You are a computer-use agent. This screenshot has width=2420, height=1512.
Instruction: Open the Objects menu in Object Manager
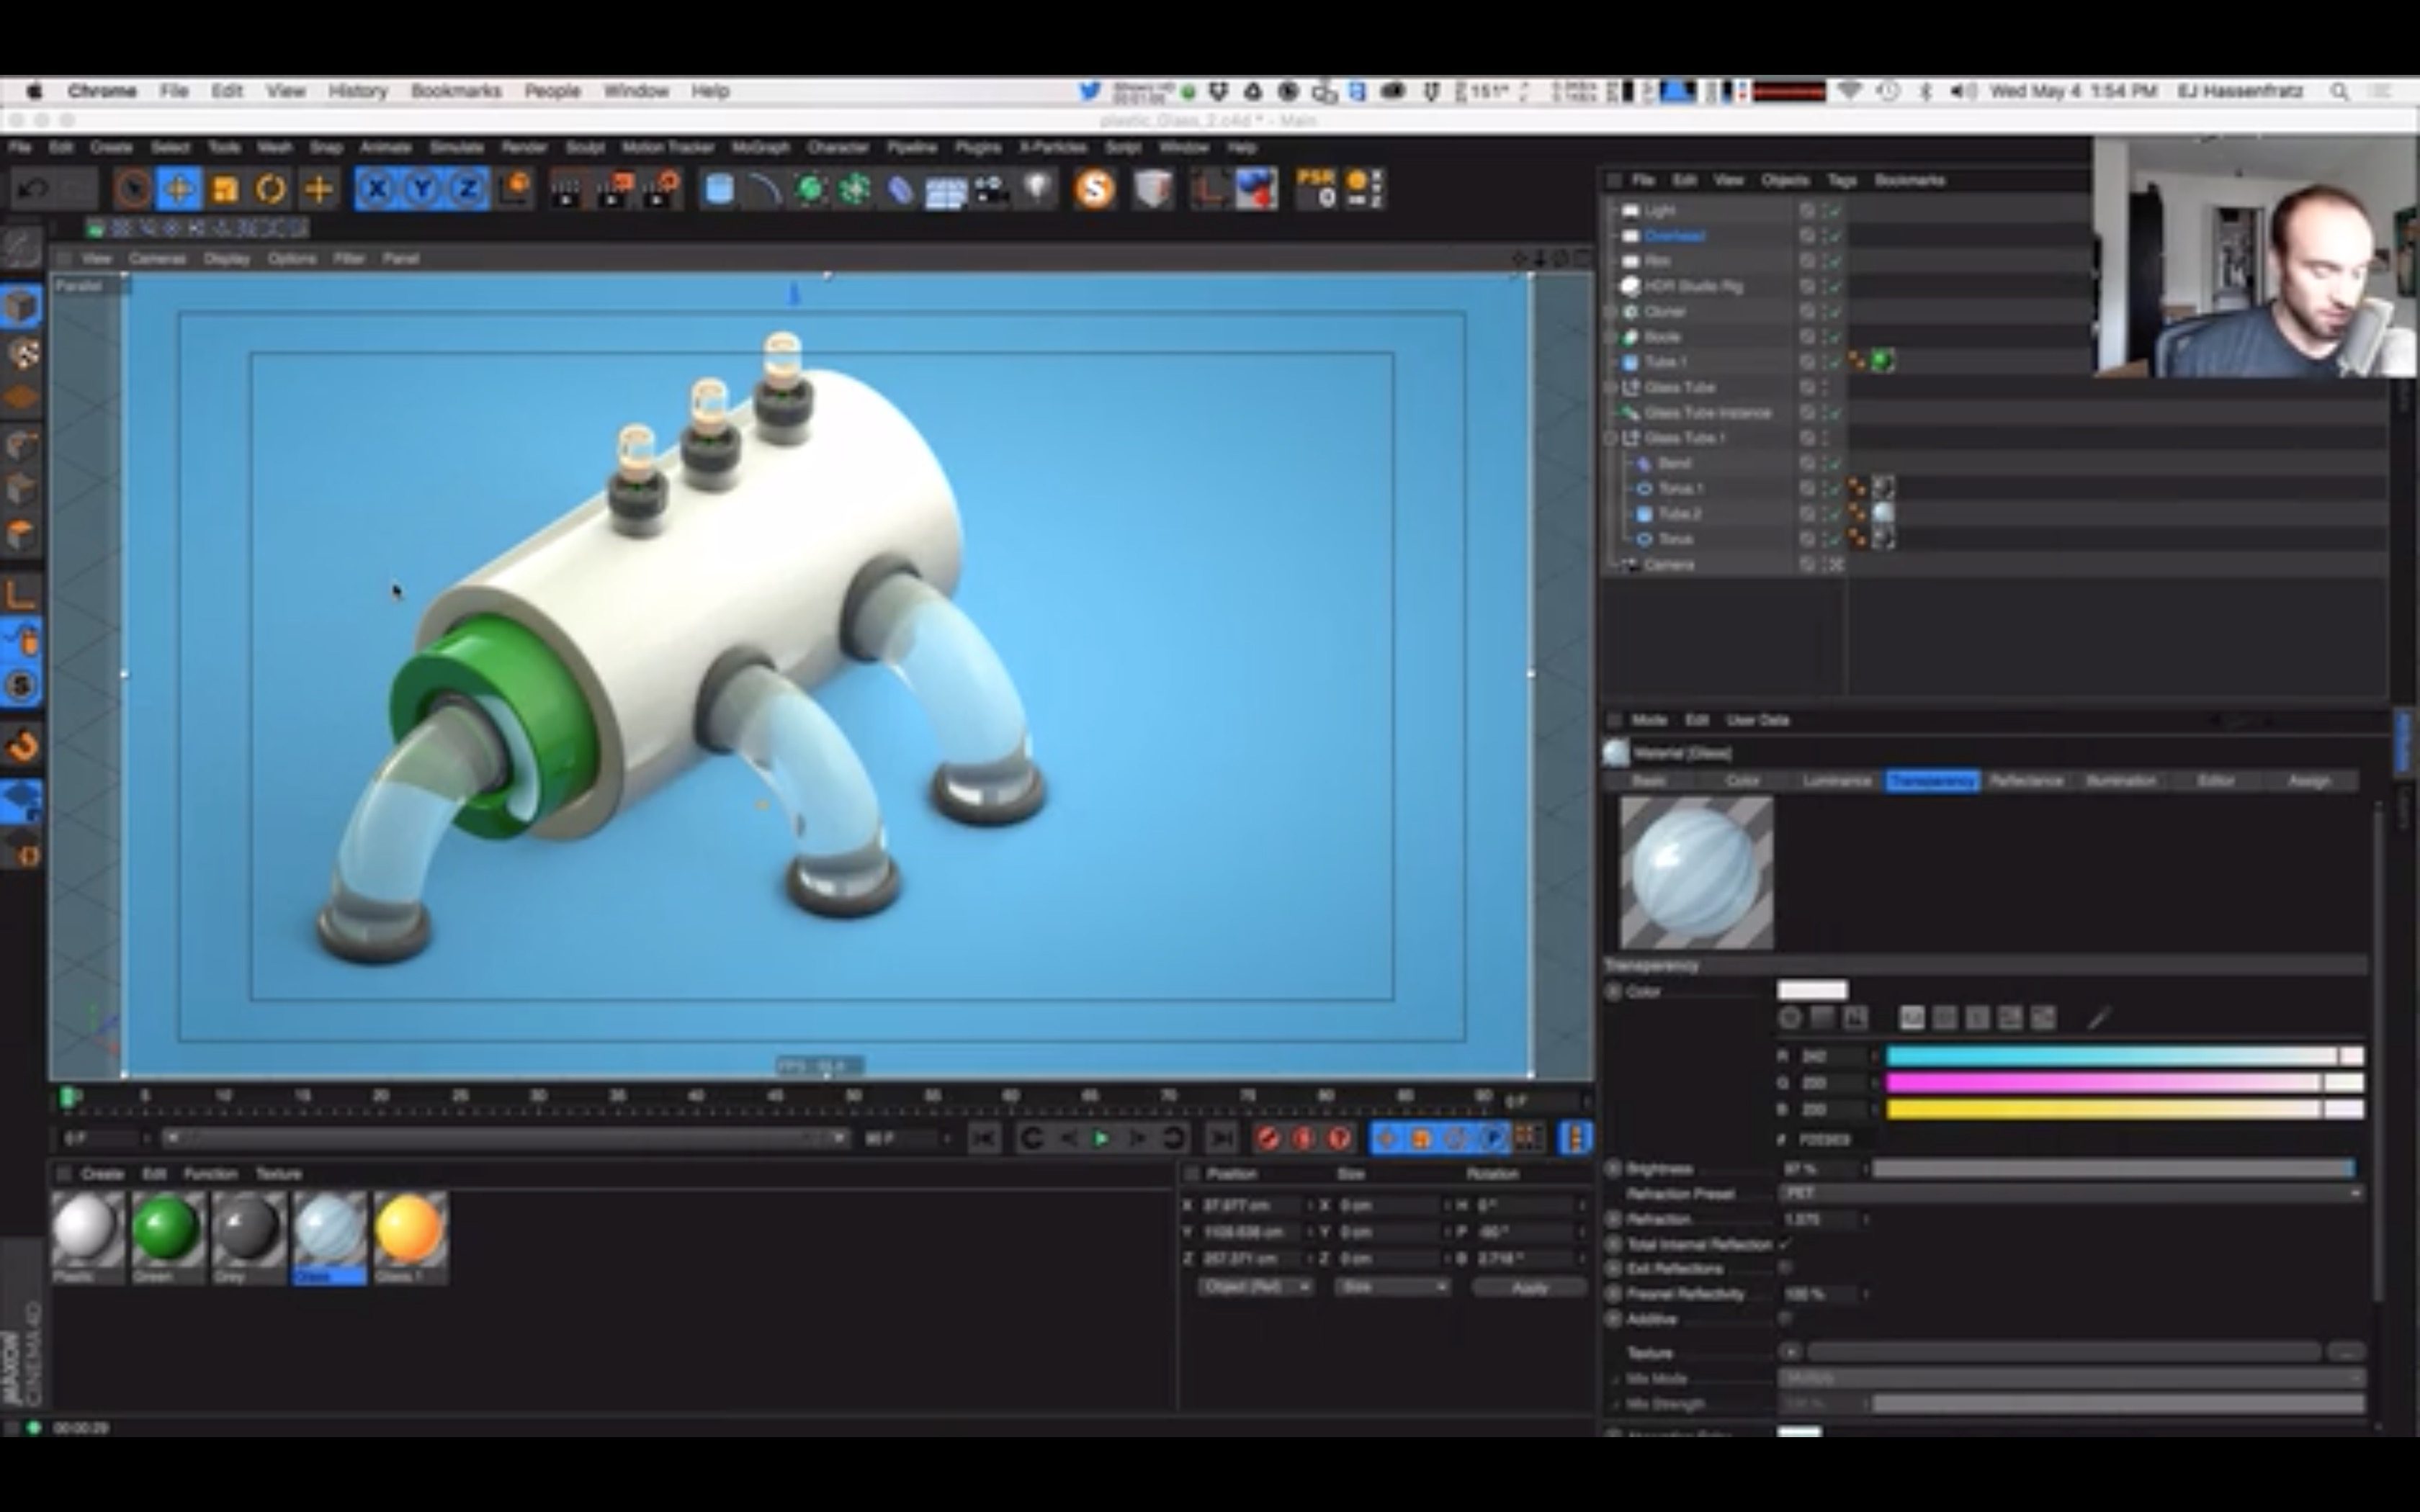click(x=1785, y=181)
